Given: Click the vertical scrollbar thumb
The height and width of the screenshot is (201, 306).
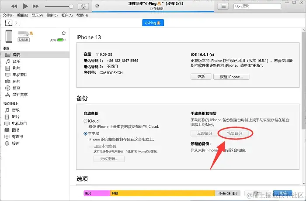Looking at the screenshot, I should pos(304,81).
